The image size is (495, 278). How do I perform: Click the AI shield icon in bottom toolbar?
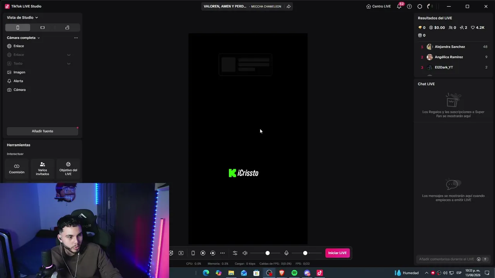[x=171, y=253]
